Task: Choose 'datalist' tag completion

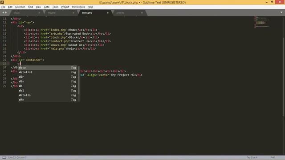Action: (x=48, y=72)
